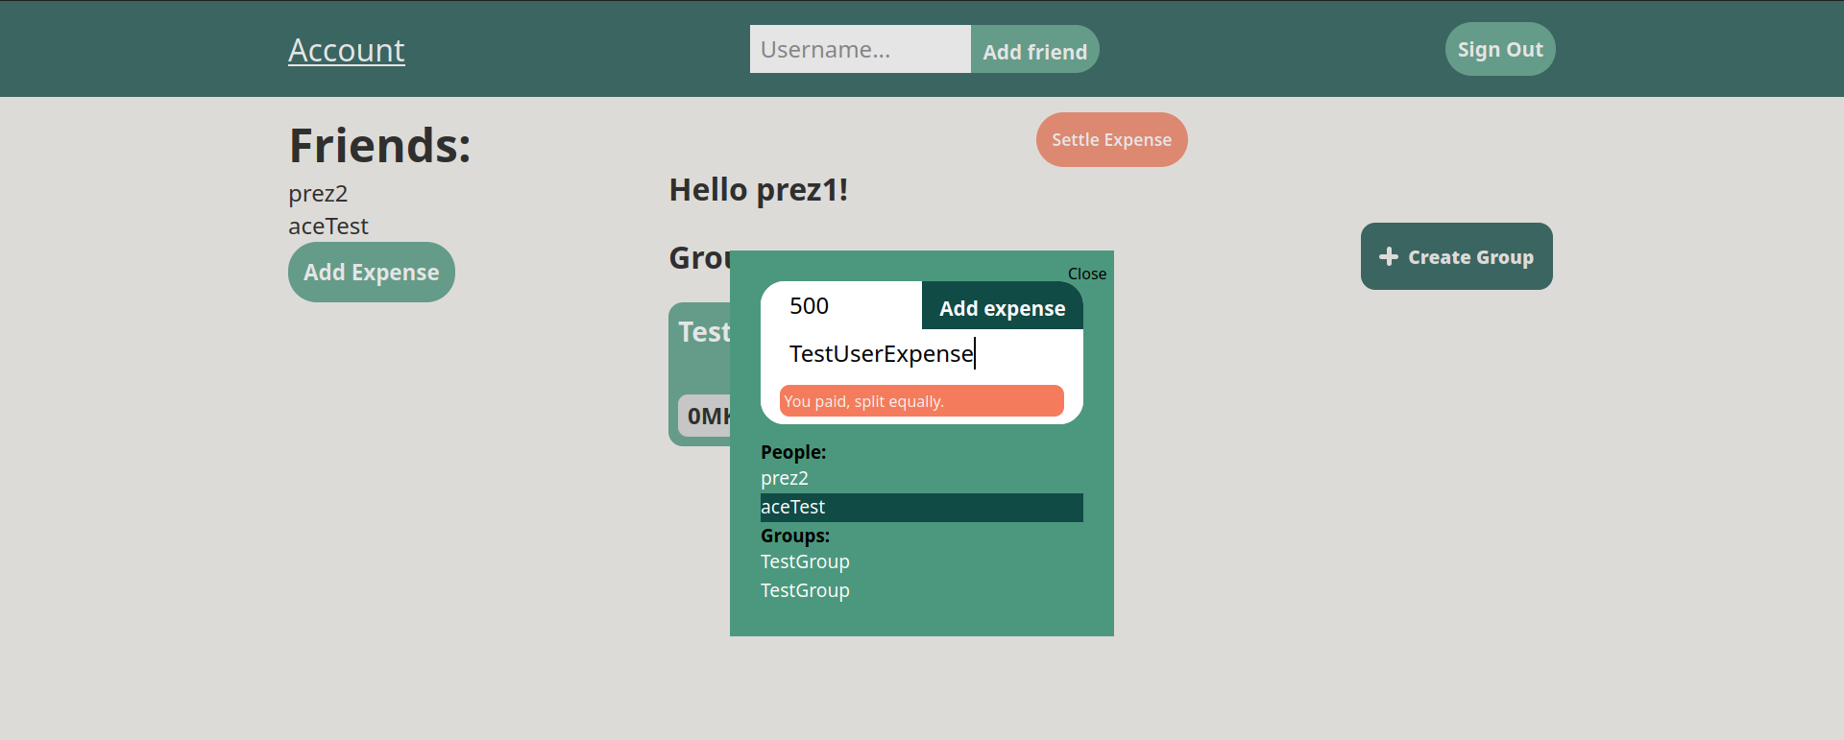The height and width of the screenshot is (740, 1844).
Task: Focus the Username text field
Action: click(860, 49)
